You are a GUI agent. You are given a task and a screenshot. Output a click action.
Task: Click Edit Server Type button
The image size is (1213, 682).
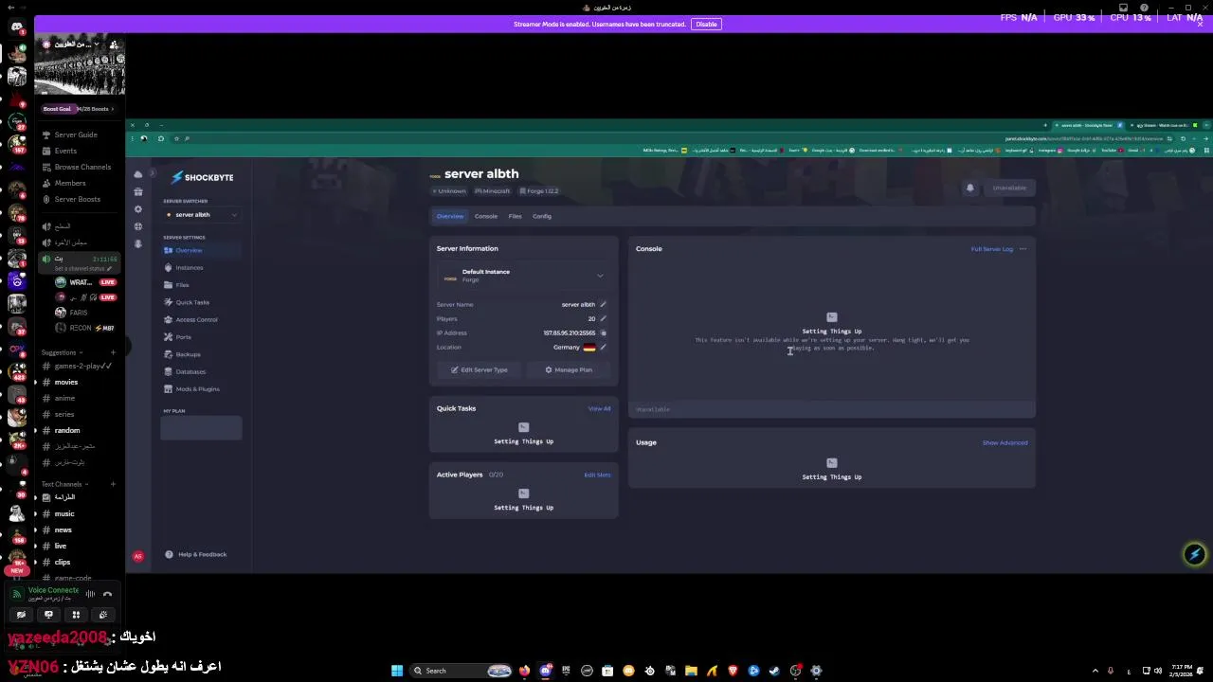click(x=479, y=369)
